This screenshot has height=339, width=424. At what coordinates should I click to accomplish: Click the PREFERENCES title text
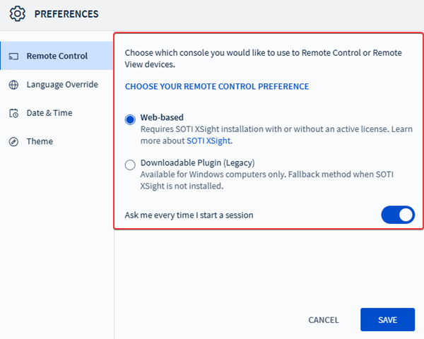coord(66,13)
